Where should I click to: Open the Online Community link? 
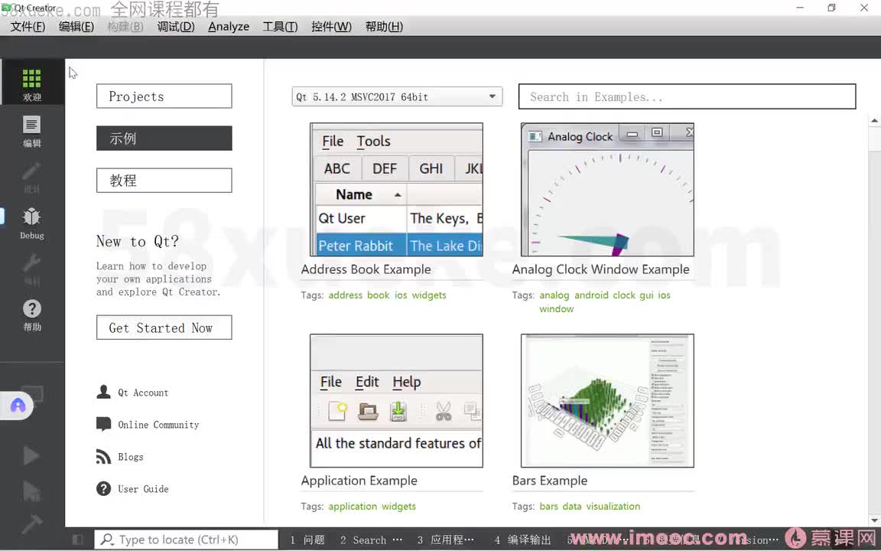click(158, 425)
